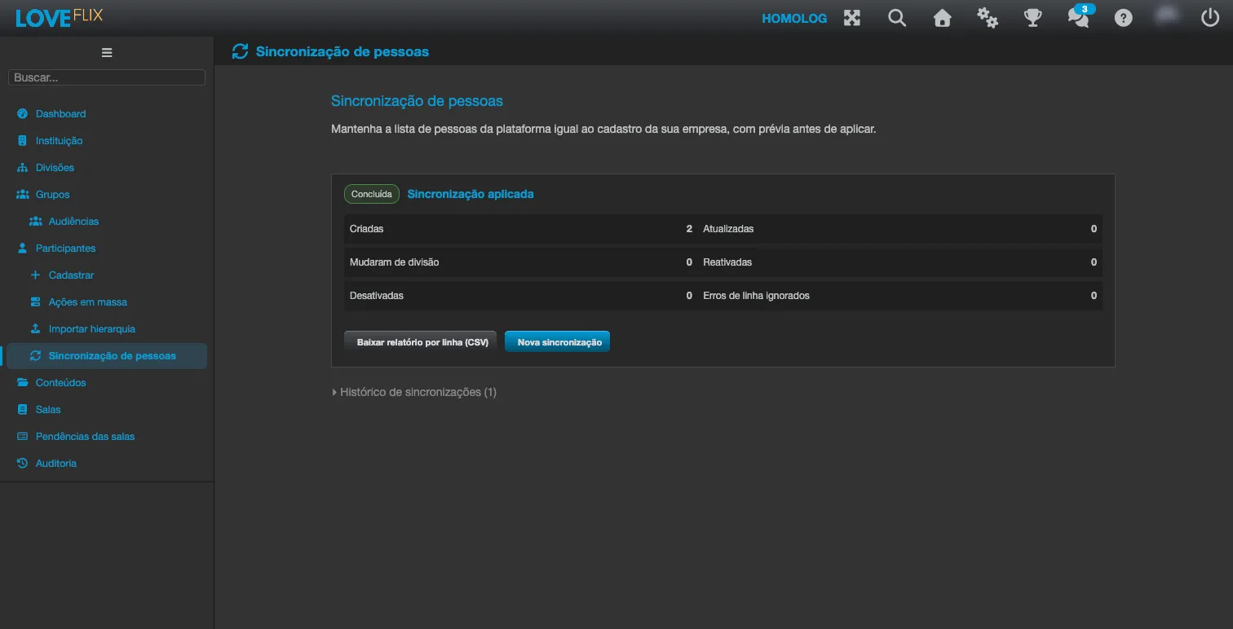
Task: Collapse the sidebar with the hamburger icon
Action: point(107,53)
